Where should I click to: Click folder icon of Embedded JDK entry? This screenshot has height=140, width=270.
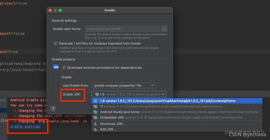[x=95, y=117]
